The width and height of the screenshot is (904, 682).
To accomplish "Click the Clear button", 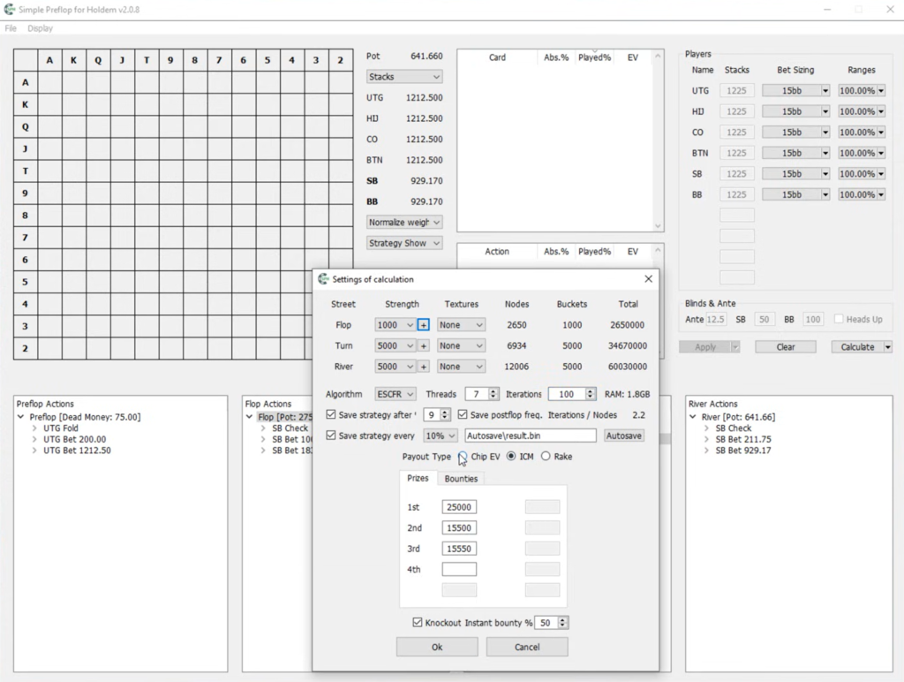I will pyautogui.click(x=786, y=347).
